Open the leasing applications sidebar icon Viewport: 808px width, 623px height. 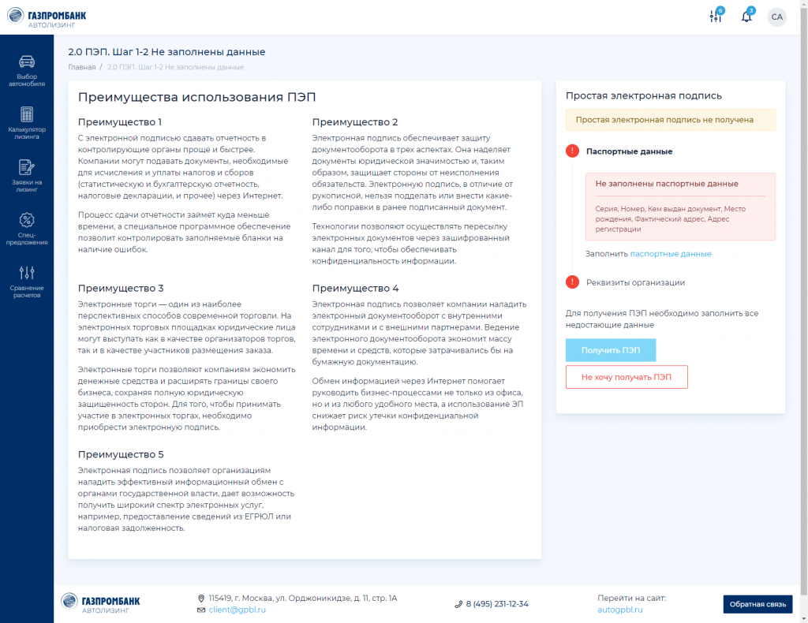(27, 176)
